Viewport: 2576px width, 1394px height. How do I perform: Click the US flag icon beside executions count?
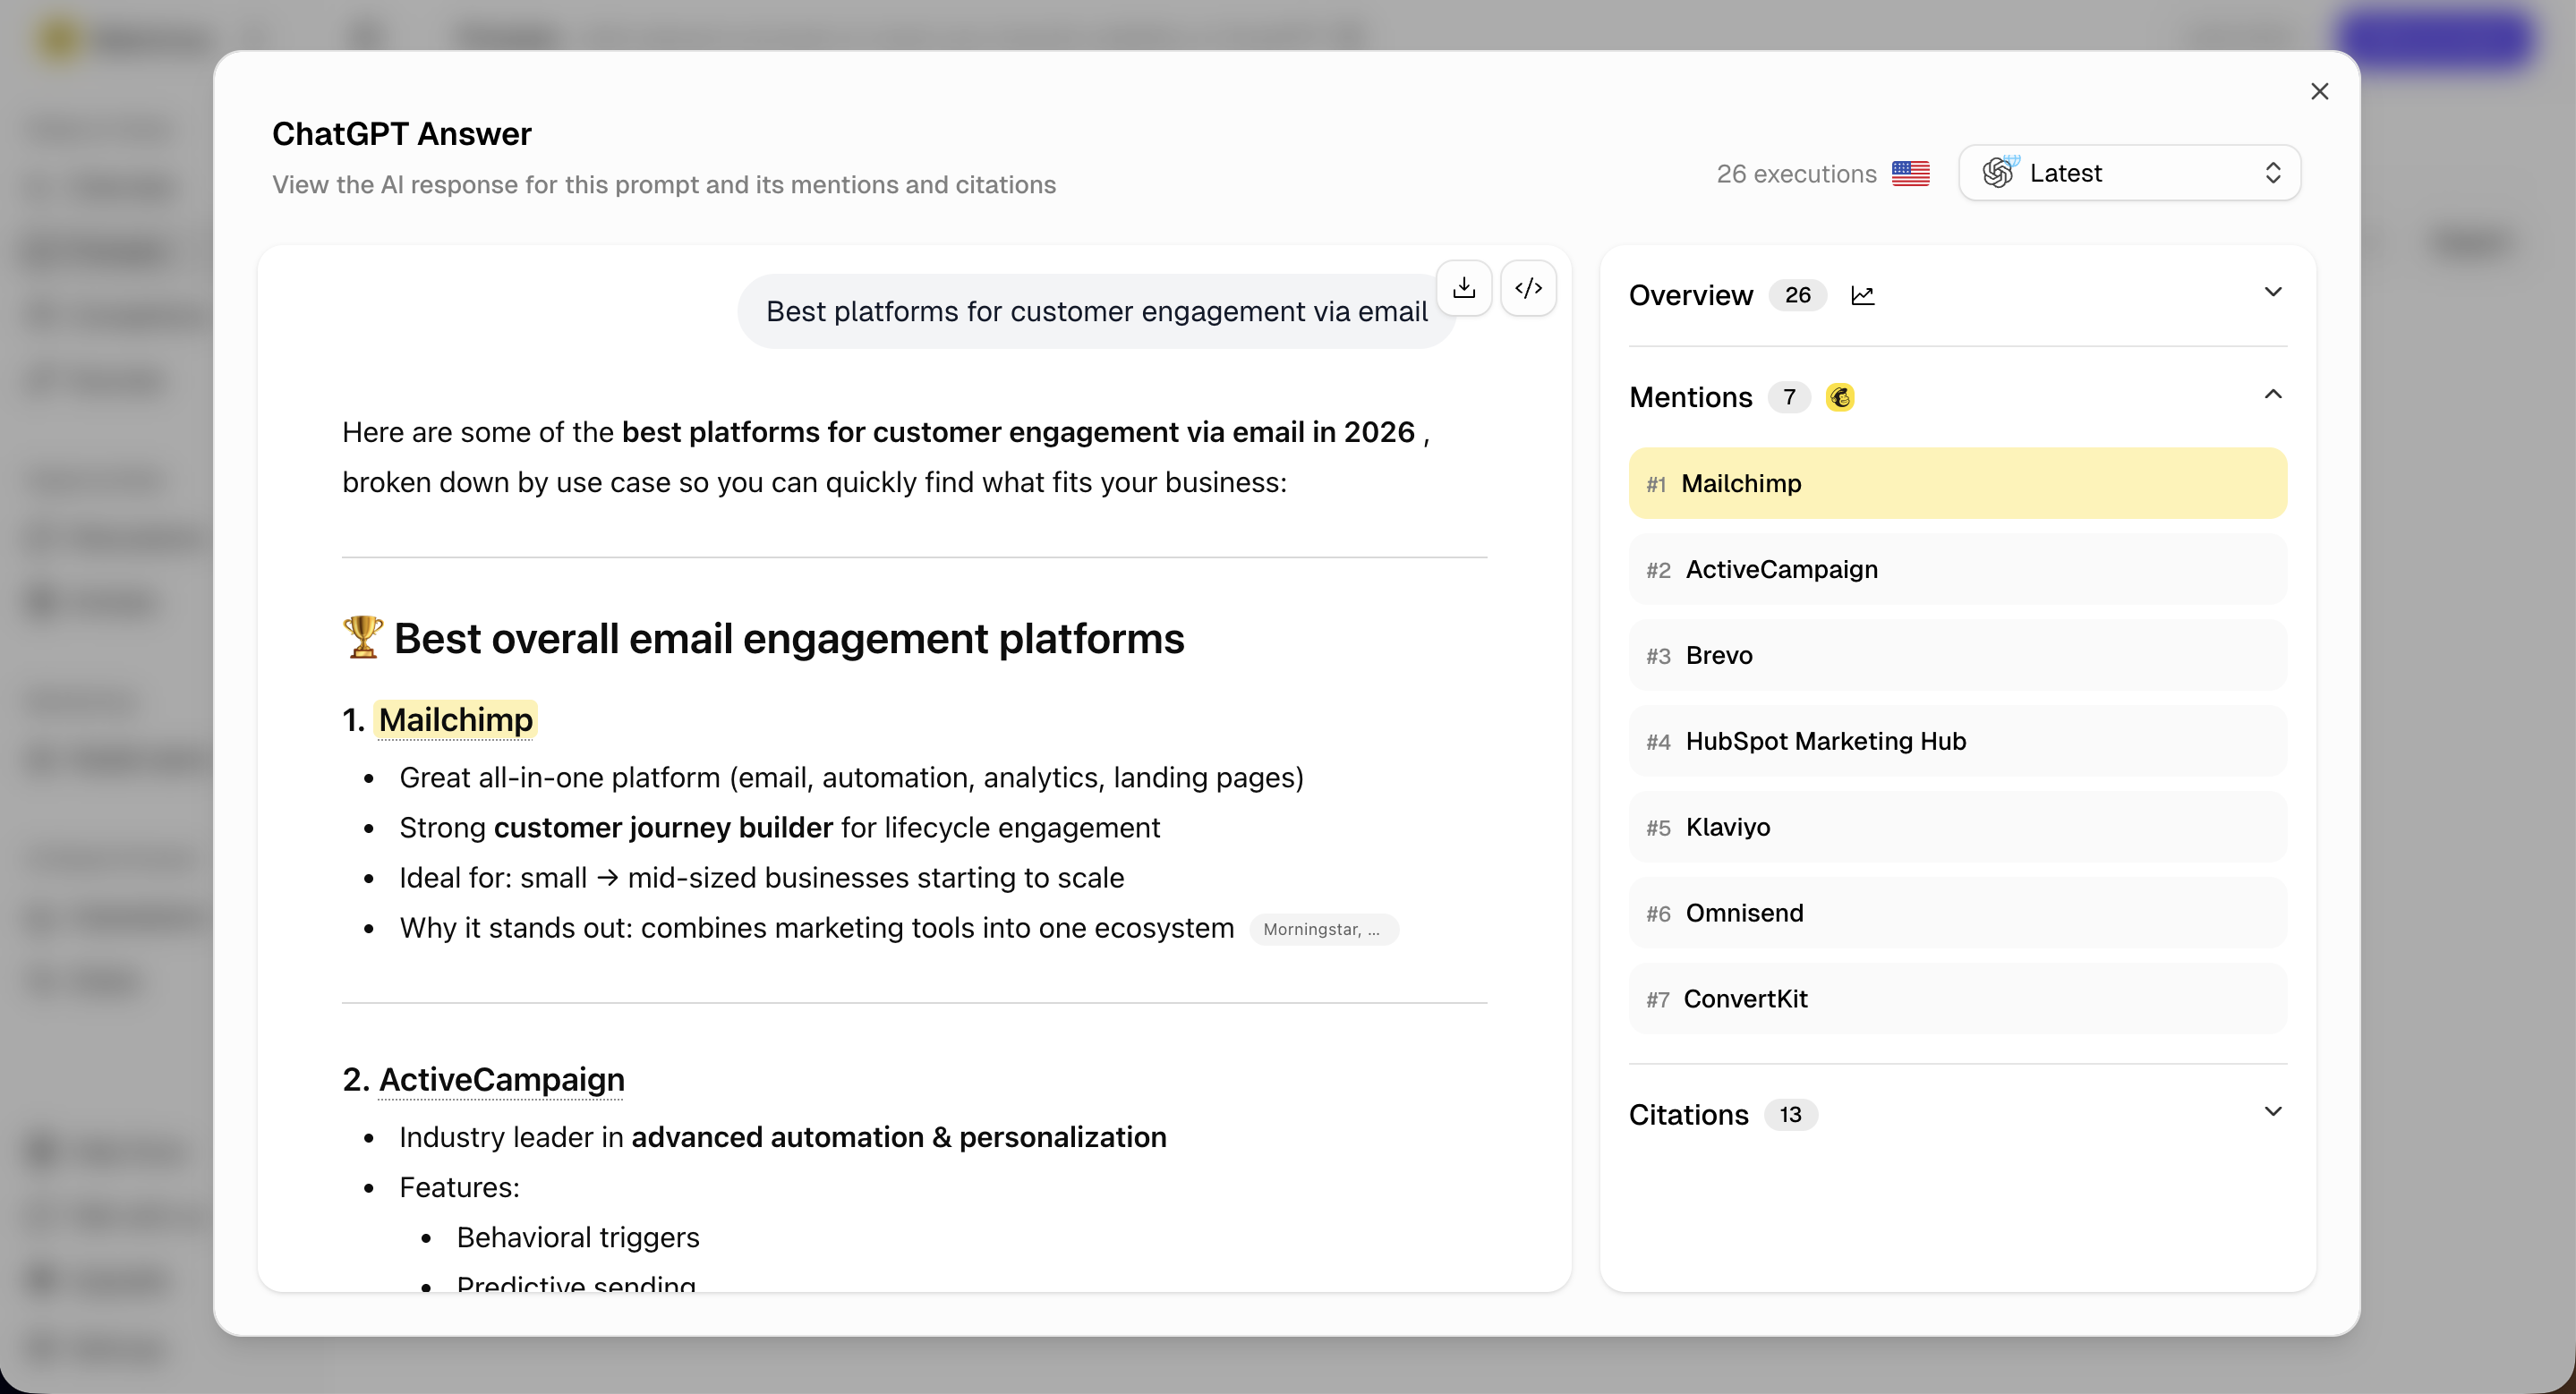click(x=1911, y=173)
